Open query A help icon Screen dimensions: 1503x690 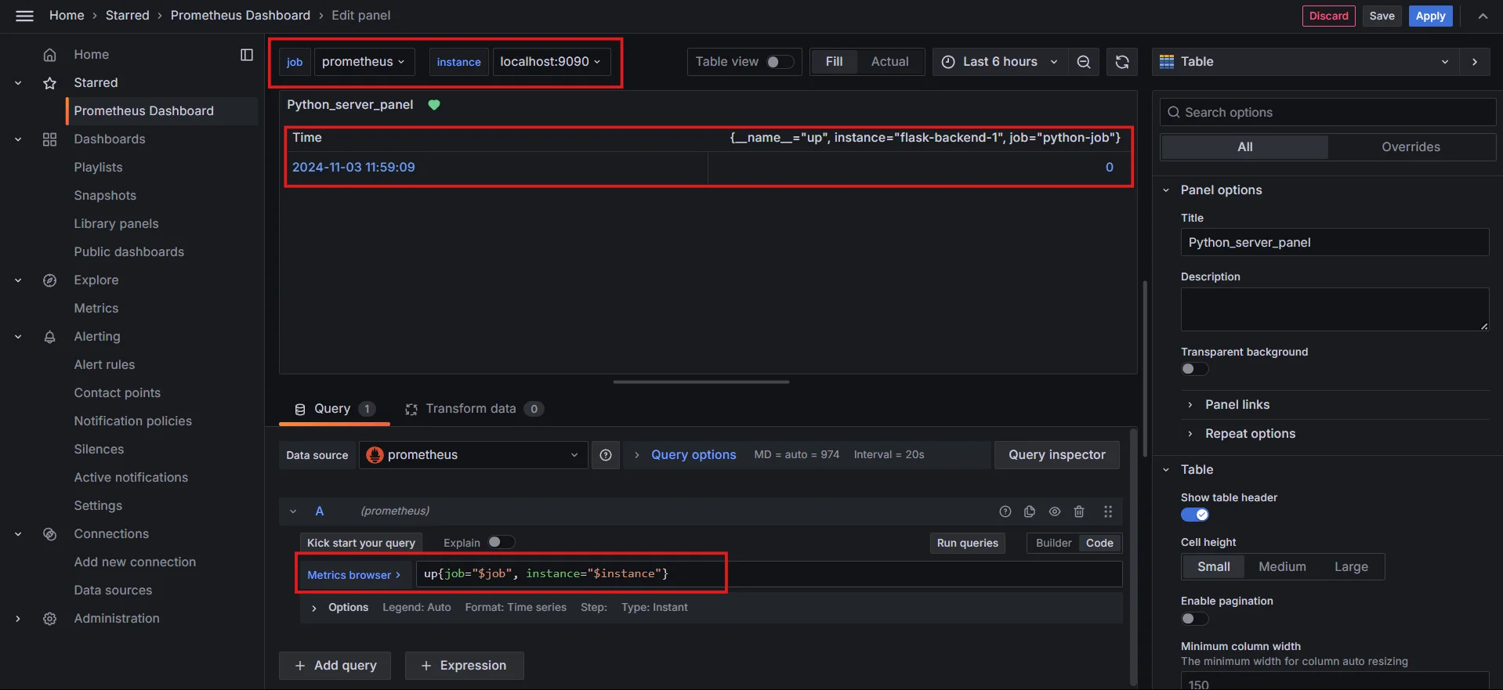point(1005,511)
